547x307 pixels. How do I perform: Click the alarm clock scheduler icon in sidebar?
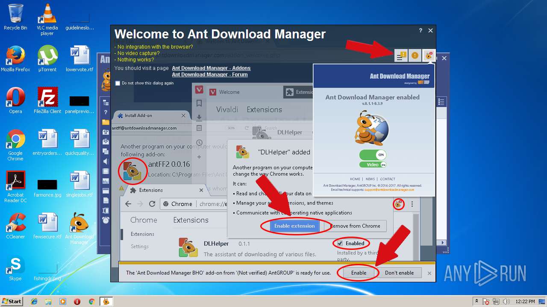(106, 220)
